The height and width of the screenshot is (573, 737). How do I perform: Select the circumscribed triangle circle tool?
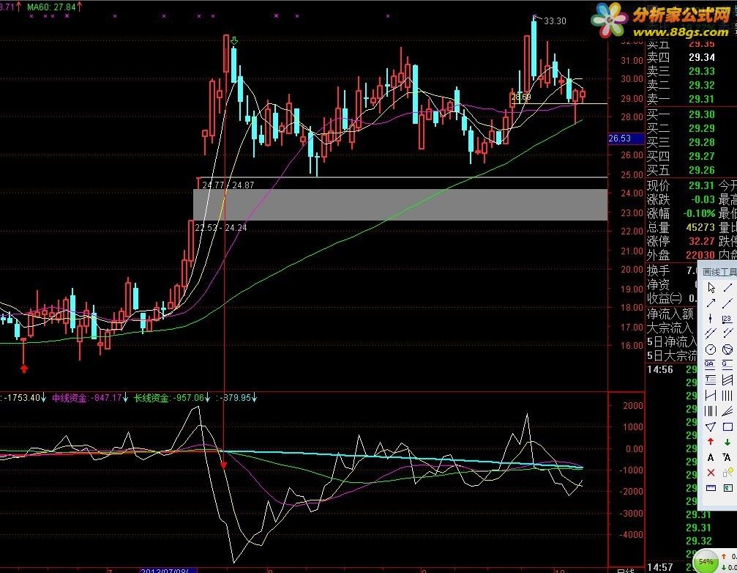pyautogui.click(x=727, y=349)
